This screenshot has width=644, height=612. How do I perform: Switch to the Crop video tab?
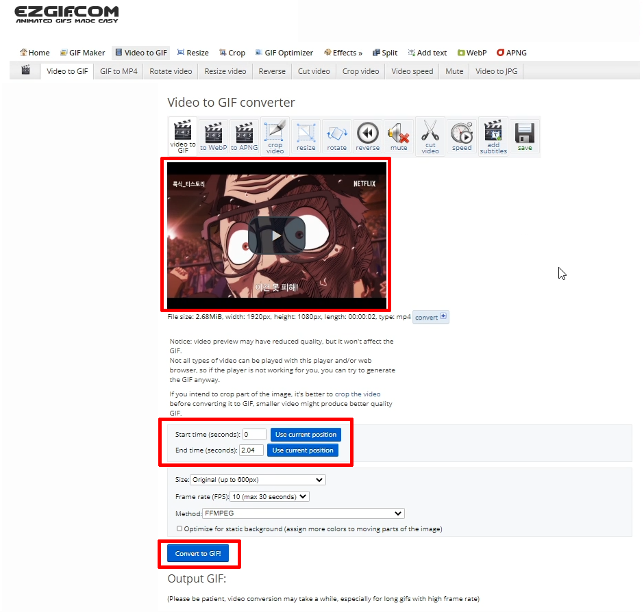(x=360, y=71)
